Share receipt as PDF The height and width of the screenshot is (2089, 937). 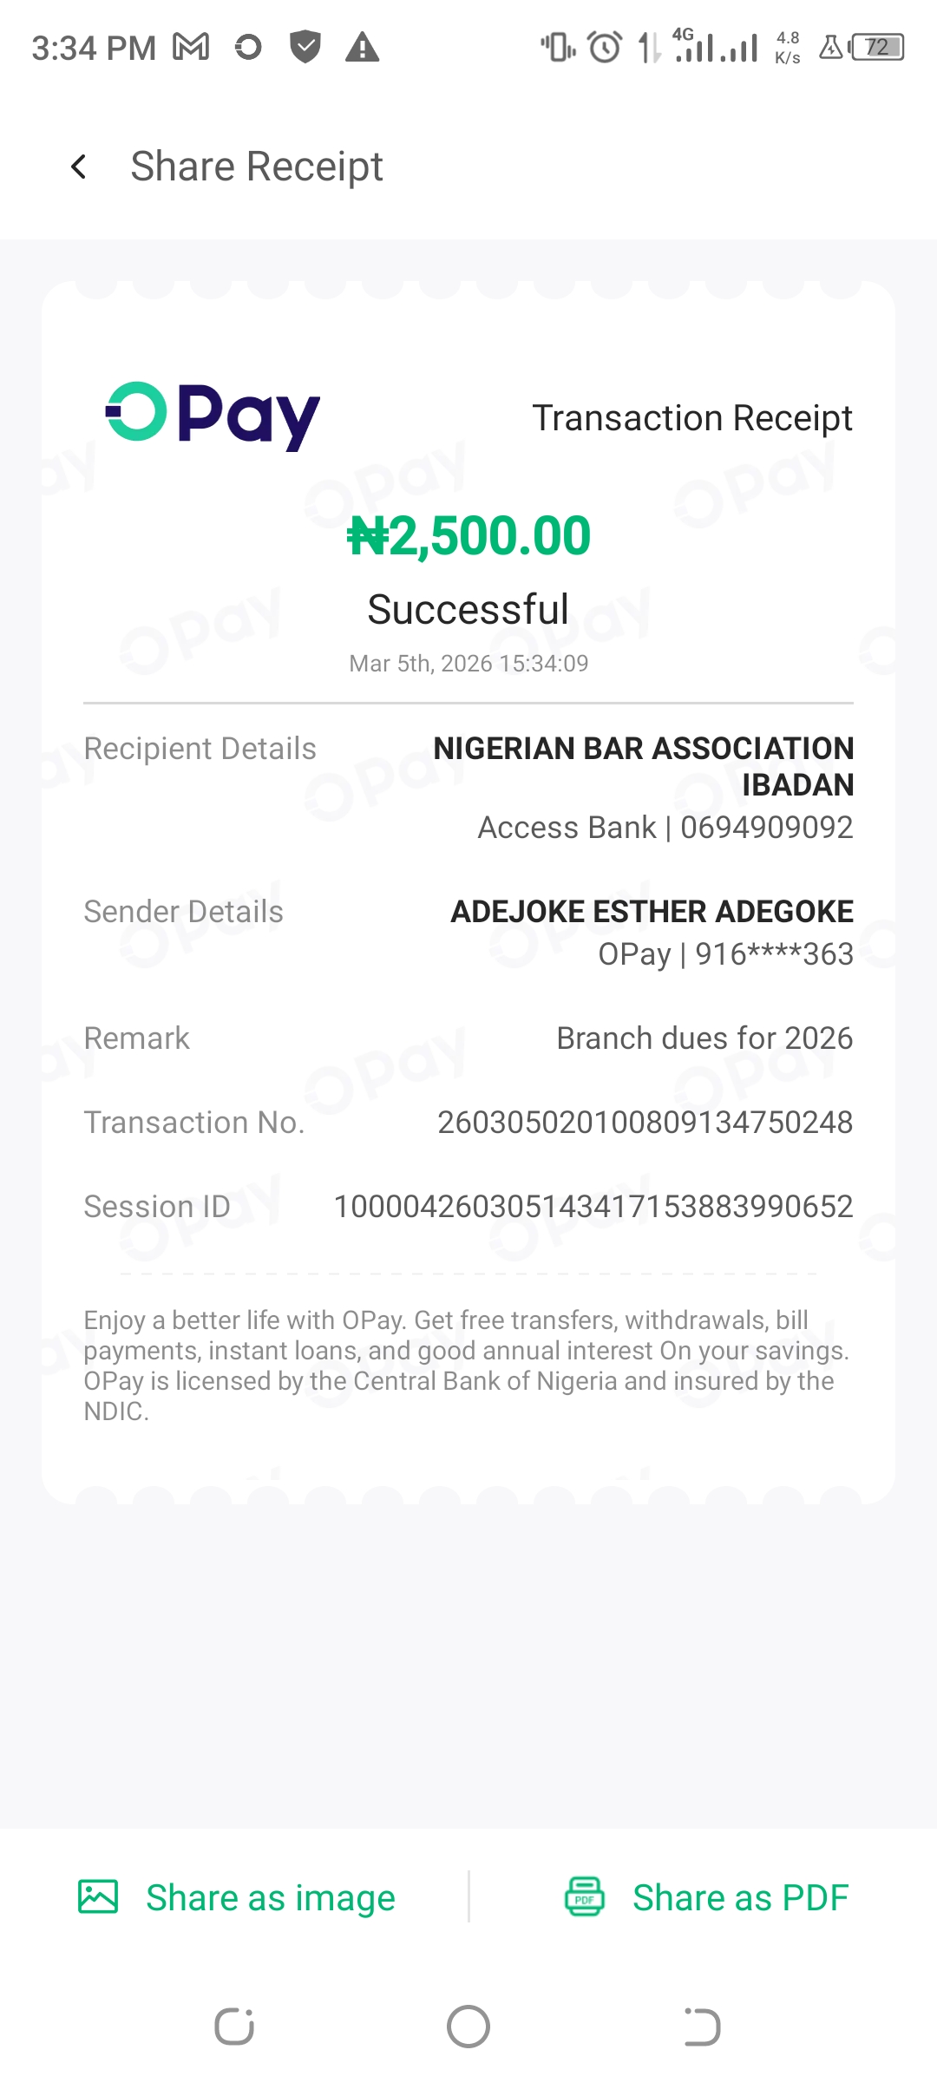coord(740,1897)
